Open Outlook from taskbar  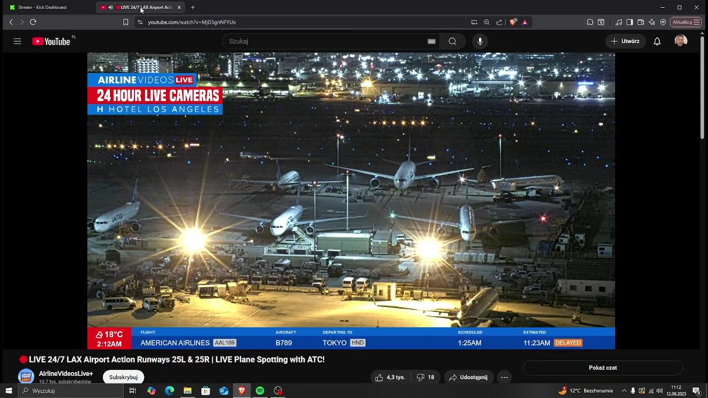point(224,391)
